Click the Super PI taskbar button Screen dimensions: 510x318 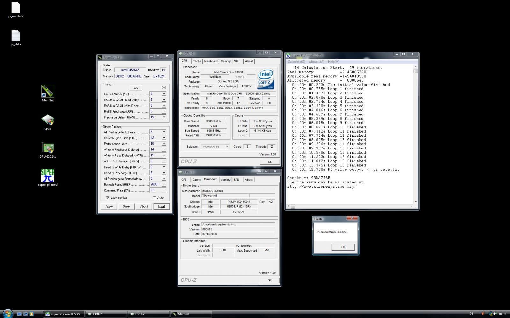(63, 314)
